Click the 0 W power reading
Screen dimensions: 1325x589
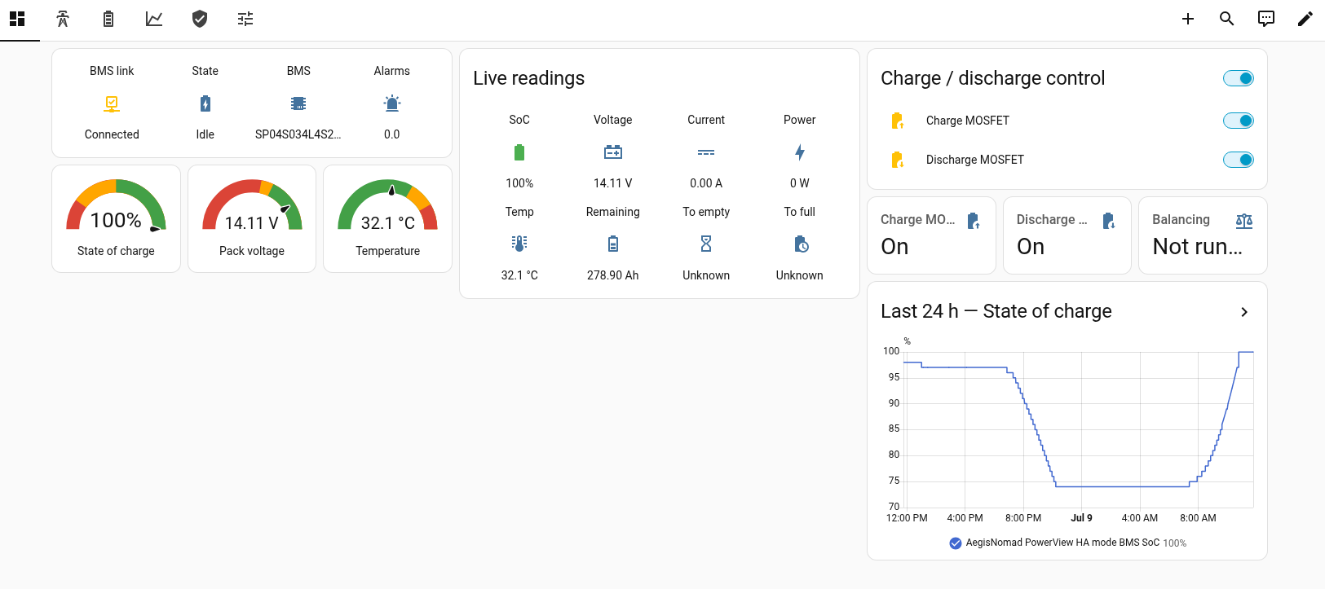(800, 183)
